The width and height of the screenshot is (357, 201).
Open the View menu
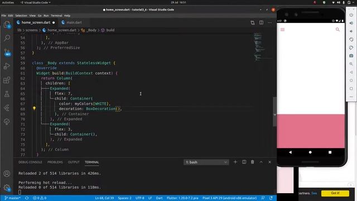(x=32, y=16)
